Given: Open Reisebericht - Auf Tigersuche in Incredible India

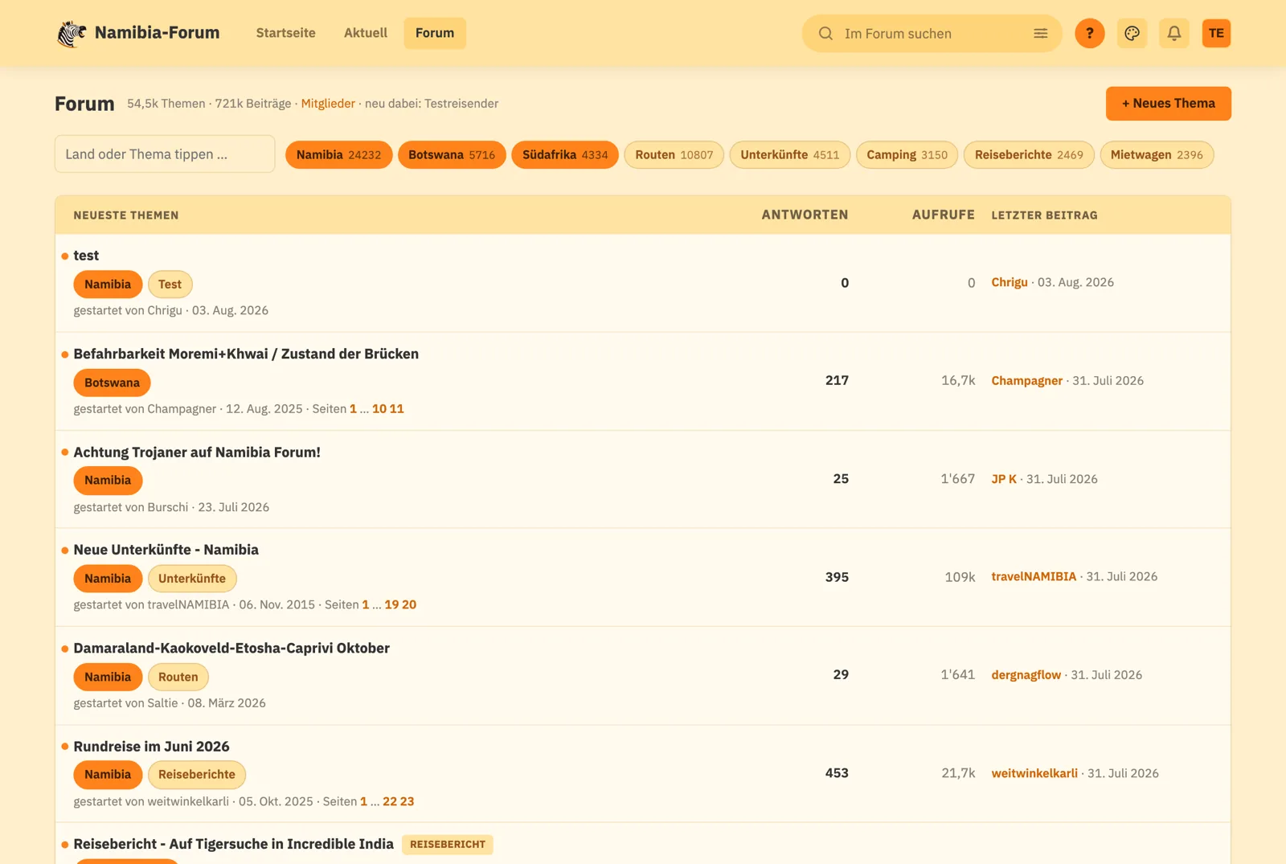Looking at the screenshot, I should (x=233, y=844).
